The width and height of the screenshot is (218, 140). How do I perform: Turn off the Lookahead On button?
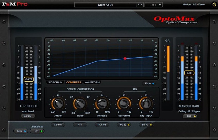point(37,131)
